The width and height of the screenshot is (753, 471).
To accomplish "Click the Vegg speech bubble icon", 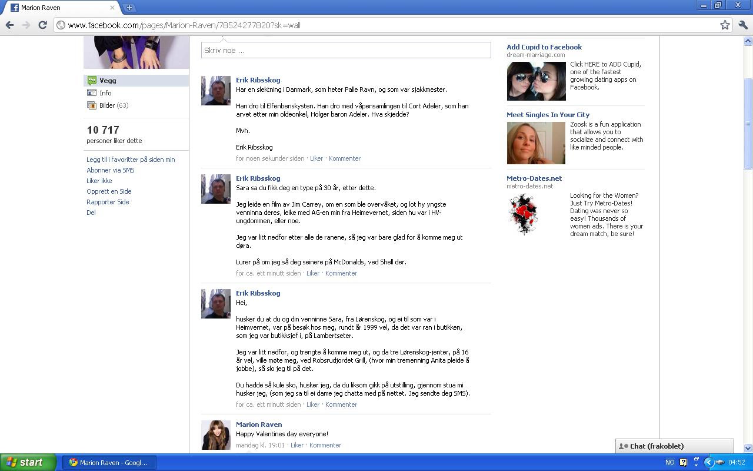I will (92, 81).
